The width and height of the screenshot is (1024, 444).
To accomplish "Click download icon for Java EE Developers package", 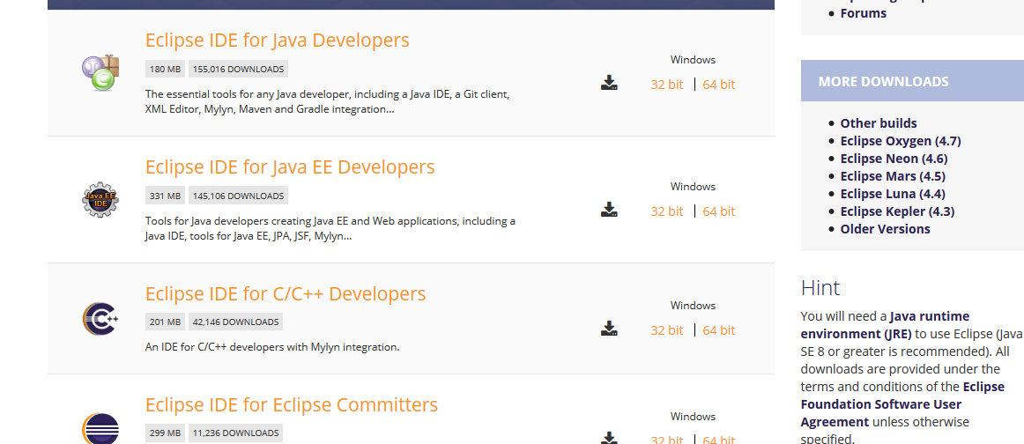I will (x=609, y=211).
